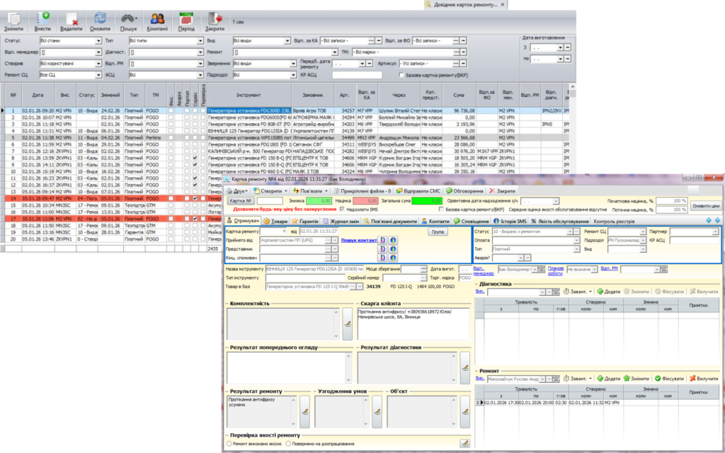The height and width of the screenshot is (453, 725).
Task: Switch to the Пов'язані документи tab
Action: (390, 222)
